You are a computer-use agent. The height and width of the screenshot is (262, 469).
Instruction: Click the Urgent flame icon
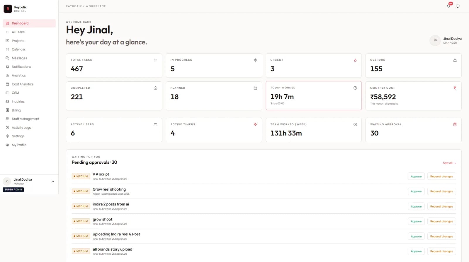point(355,60)
